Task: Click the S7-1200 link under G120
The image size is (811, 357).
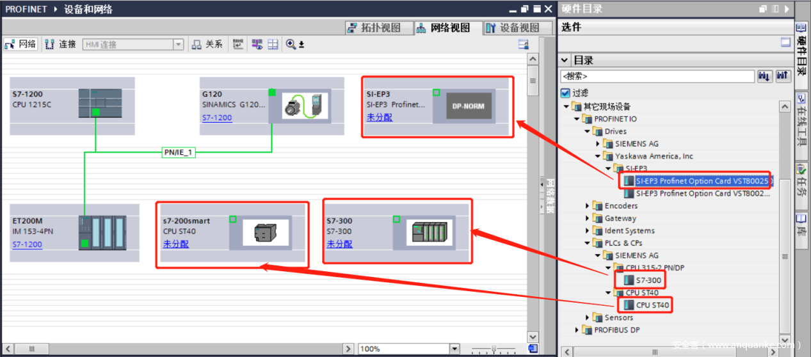Action: click(217, 118)
